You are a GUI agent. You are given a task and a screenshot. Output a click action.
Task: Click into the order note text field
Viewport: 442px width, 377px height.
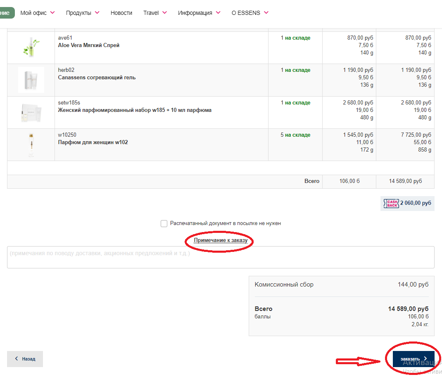(221, 257)
